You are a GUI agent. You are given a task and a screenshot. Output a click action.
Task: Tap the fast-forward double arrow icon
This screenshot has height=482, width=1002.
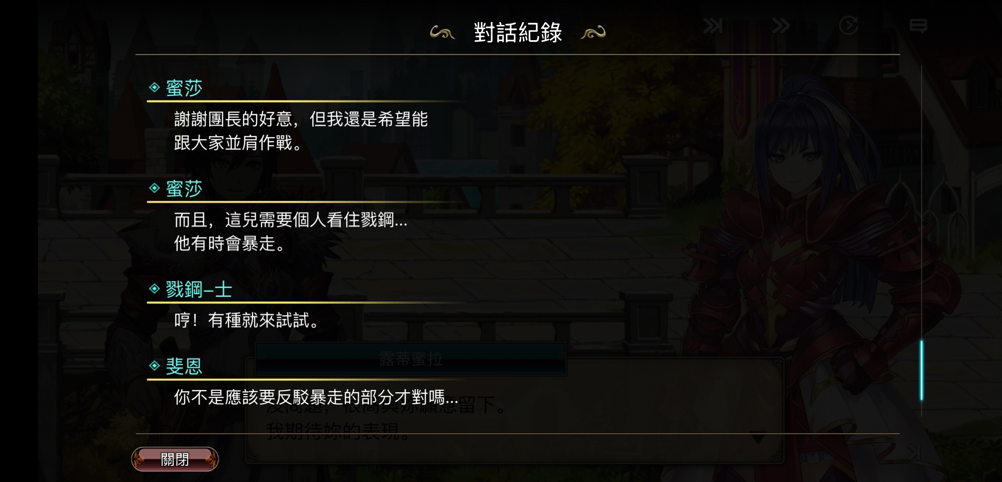[781, 26]
